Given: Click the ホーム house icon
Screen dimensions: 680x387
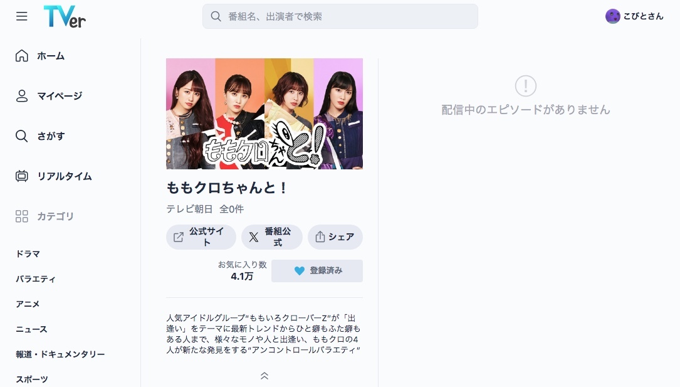Looking at the screenshot, I should point(22,56).
